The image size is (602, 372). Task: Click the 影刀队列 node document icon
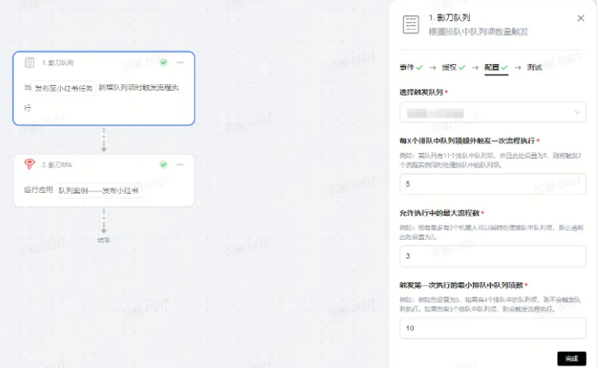[x=29, y=62]
